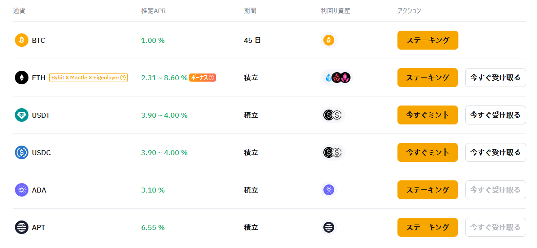The width and height of the screenshot is (537, 248).
Task: Click the 推定APR column header
Action: coord(154,11)
